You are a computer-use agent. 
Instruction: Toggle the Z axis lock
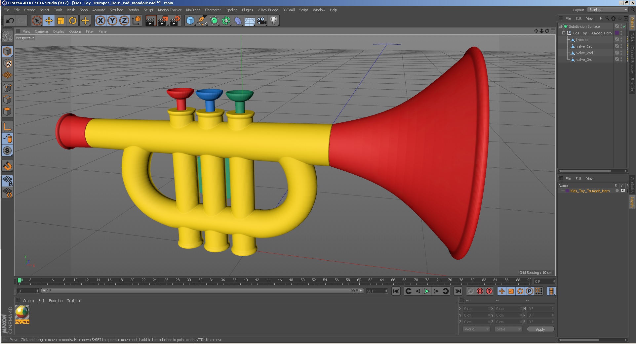click(x=124, y=21)
